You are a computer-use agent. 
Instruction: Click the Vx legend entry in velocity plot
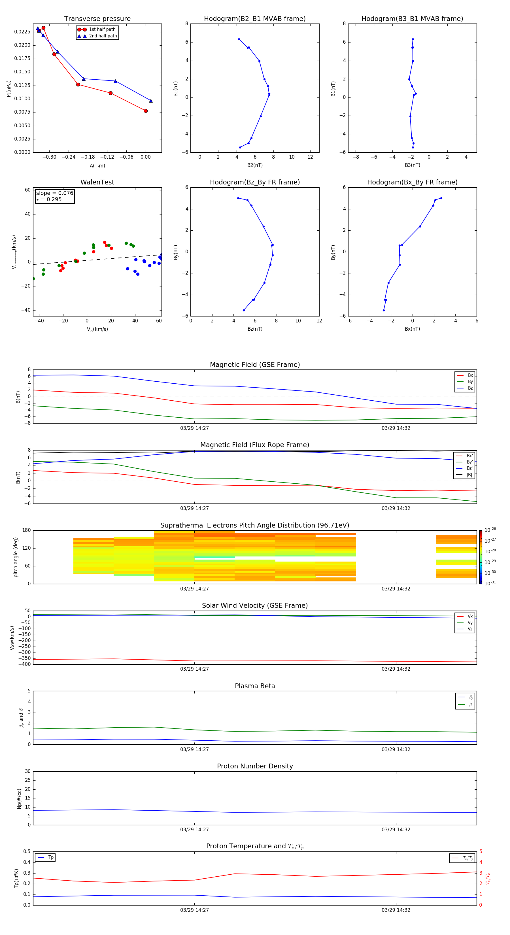click(x=465, y=616)
